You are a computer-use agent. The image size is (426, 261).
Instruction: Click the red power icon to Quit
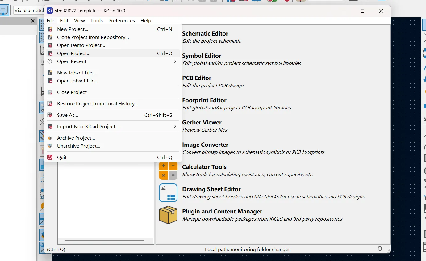(50, 157)
